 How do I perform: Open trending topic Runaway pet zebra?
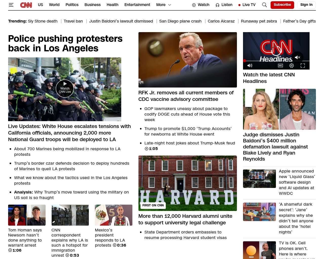click(259, 21)
